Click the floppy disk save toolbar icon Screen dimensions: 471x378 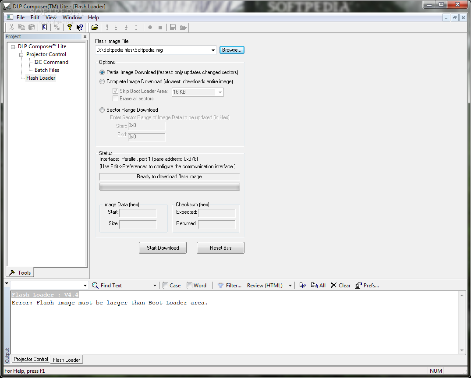(x=173, y=27)
